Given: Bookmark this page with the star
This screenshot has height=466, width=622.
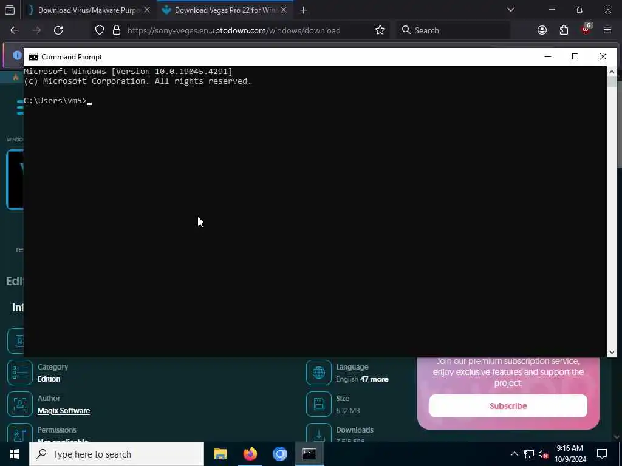Looking at the screenshot, I should (x=380, y=30).
